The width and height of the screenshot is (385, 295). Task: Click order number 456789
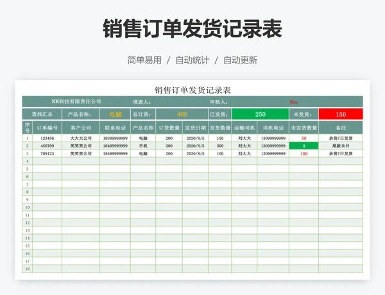47,146
